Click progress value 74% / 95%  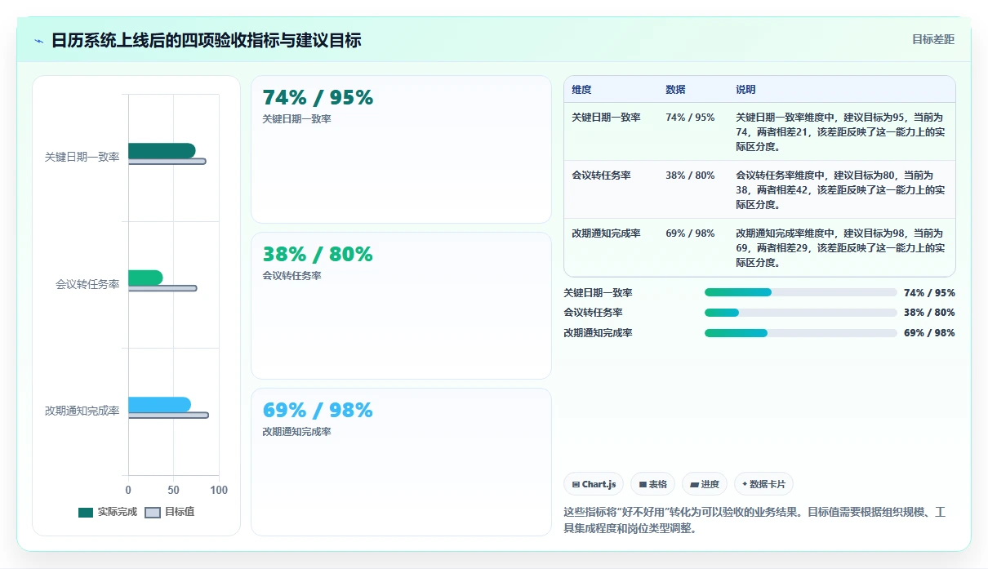(x=929, y=292)
